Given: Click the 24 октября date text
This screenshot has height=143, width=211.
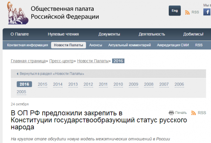Looking at the screenshot, I should (x=20, y=104).
